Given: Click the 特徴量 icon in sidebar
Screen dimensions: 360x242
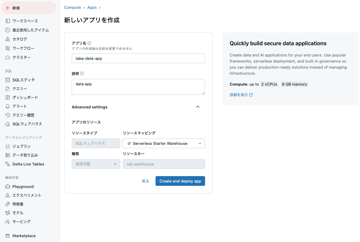Looking at the screenshot, I should pos(8,204).
